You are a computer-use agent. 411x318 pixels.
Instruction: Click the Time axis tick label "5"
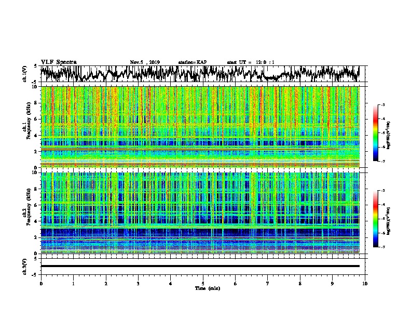tap(203, 284)
